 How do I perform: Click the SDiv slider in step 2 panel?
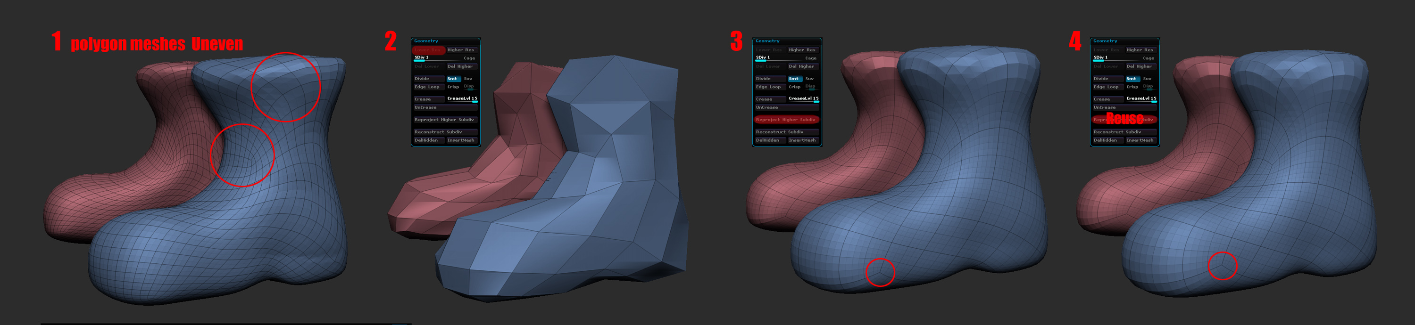tap(437, 58)
